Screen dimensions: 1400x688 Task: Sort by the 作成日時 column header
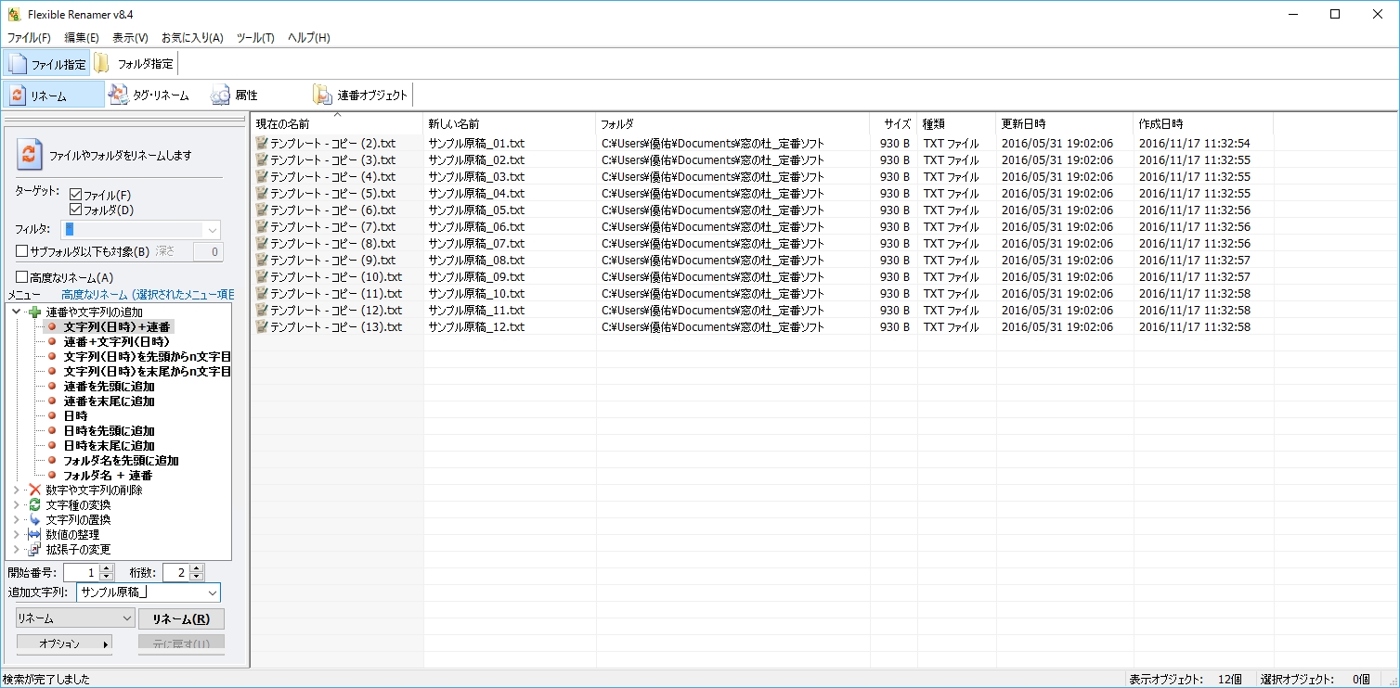pyautogui.click(x=1203, y=123)
